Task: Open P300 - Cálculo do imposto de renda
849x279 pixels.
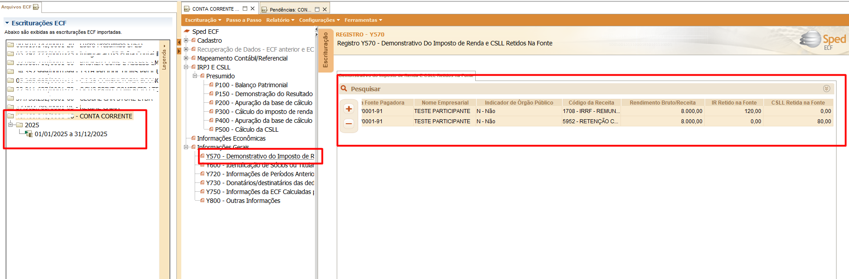Action: [x=264, y=112]
